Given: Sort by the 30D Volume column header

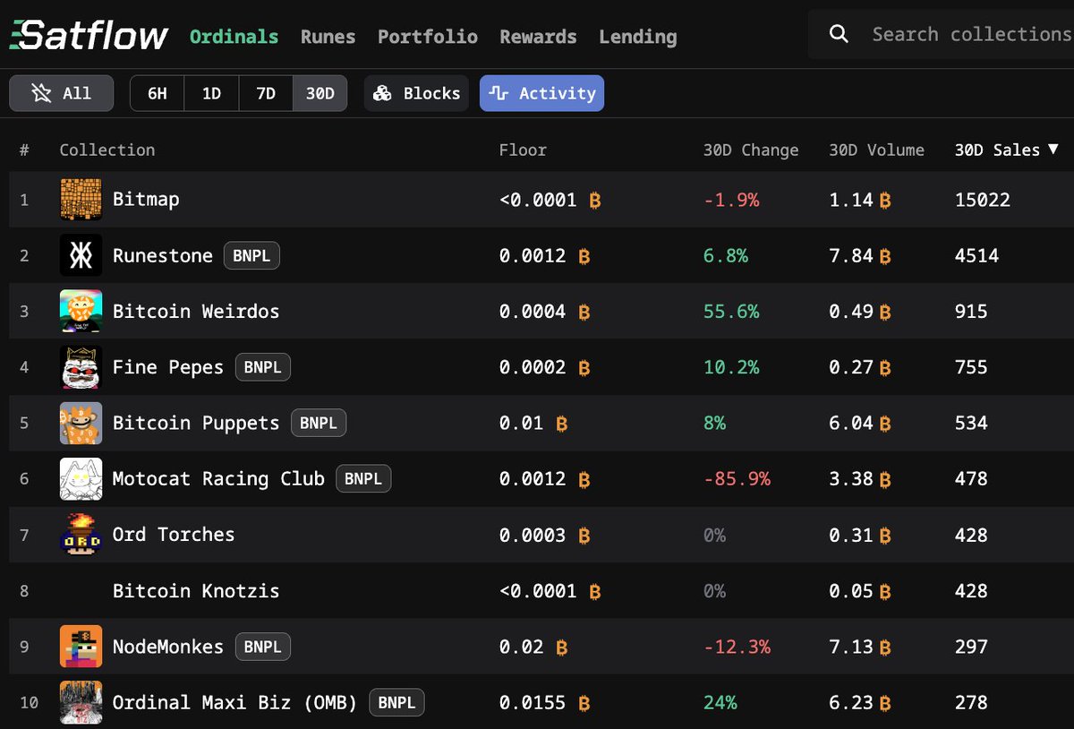Looking at the screenshot, I should 876,150.
